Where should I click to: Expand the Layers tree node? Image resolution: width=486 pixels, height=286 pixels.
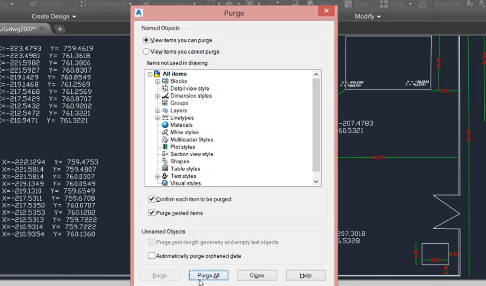(158, 110)
